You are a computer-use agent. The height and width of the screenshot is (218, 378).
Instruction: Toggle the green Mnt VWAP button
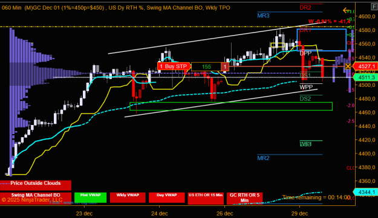(x=90, y=197)
